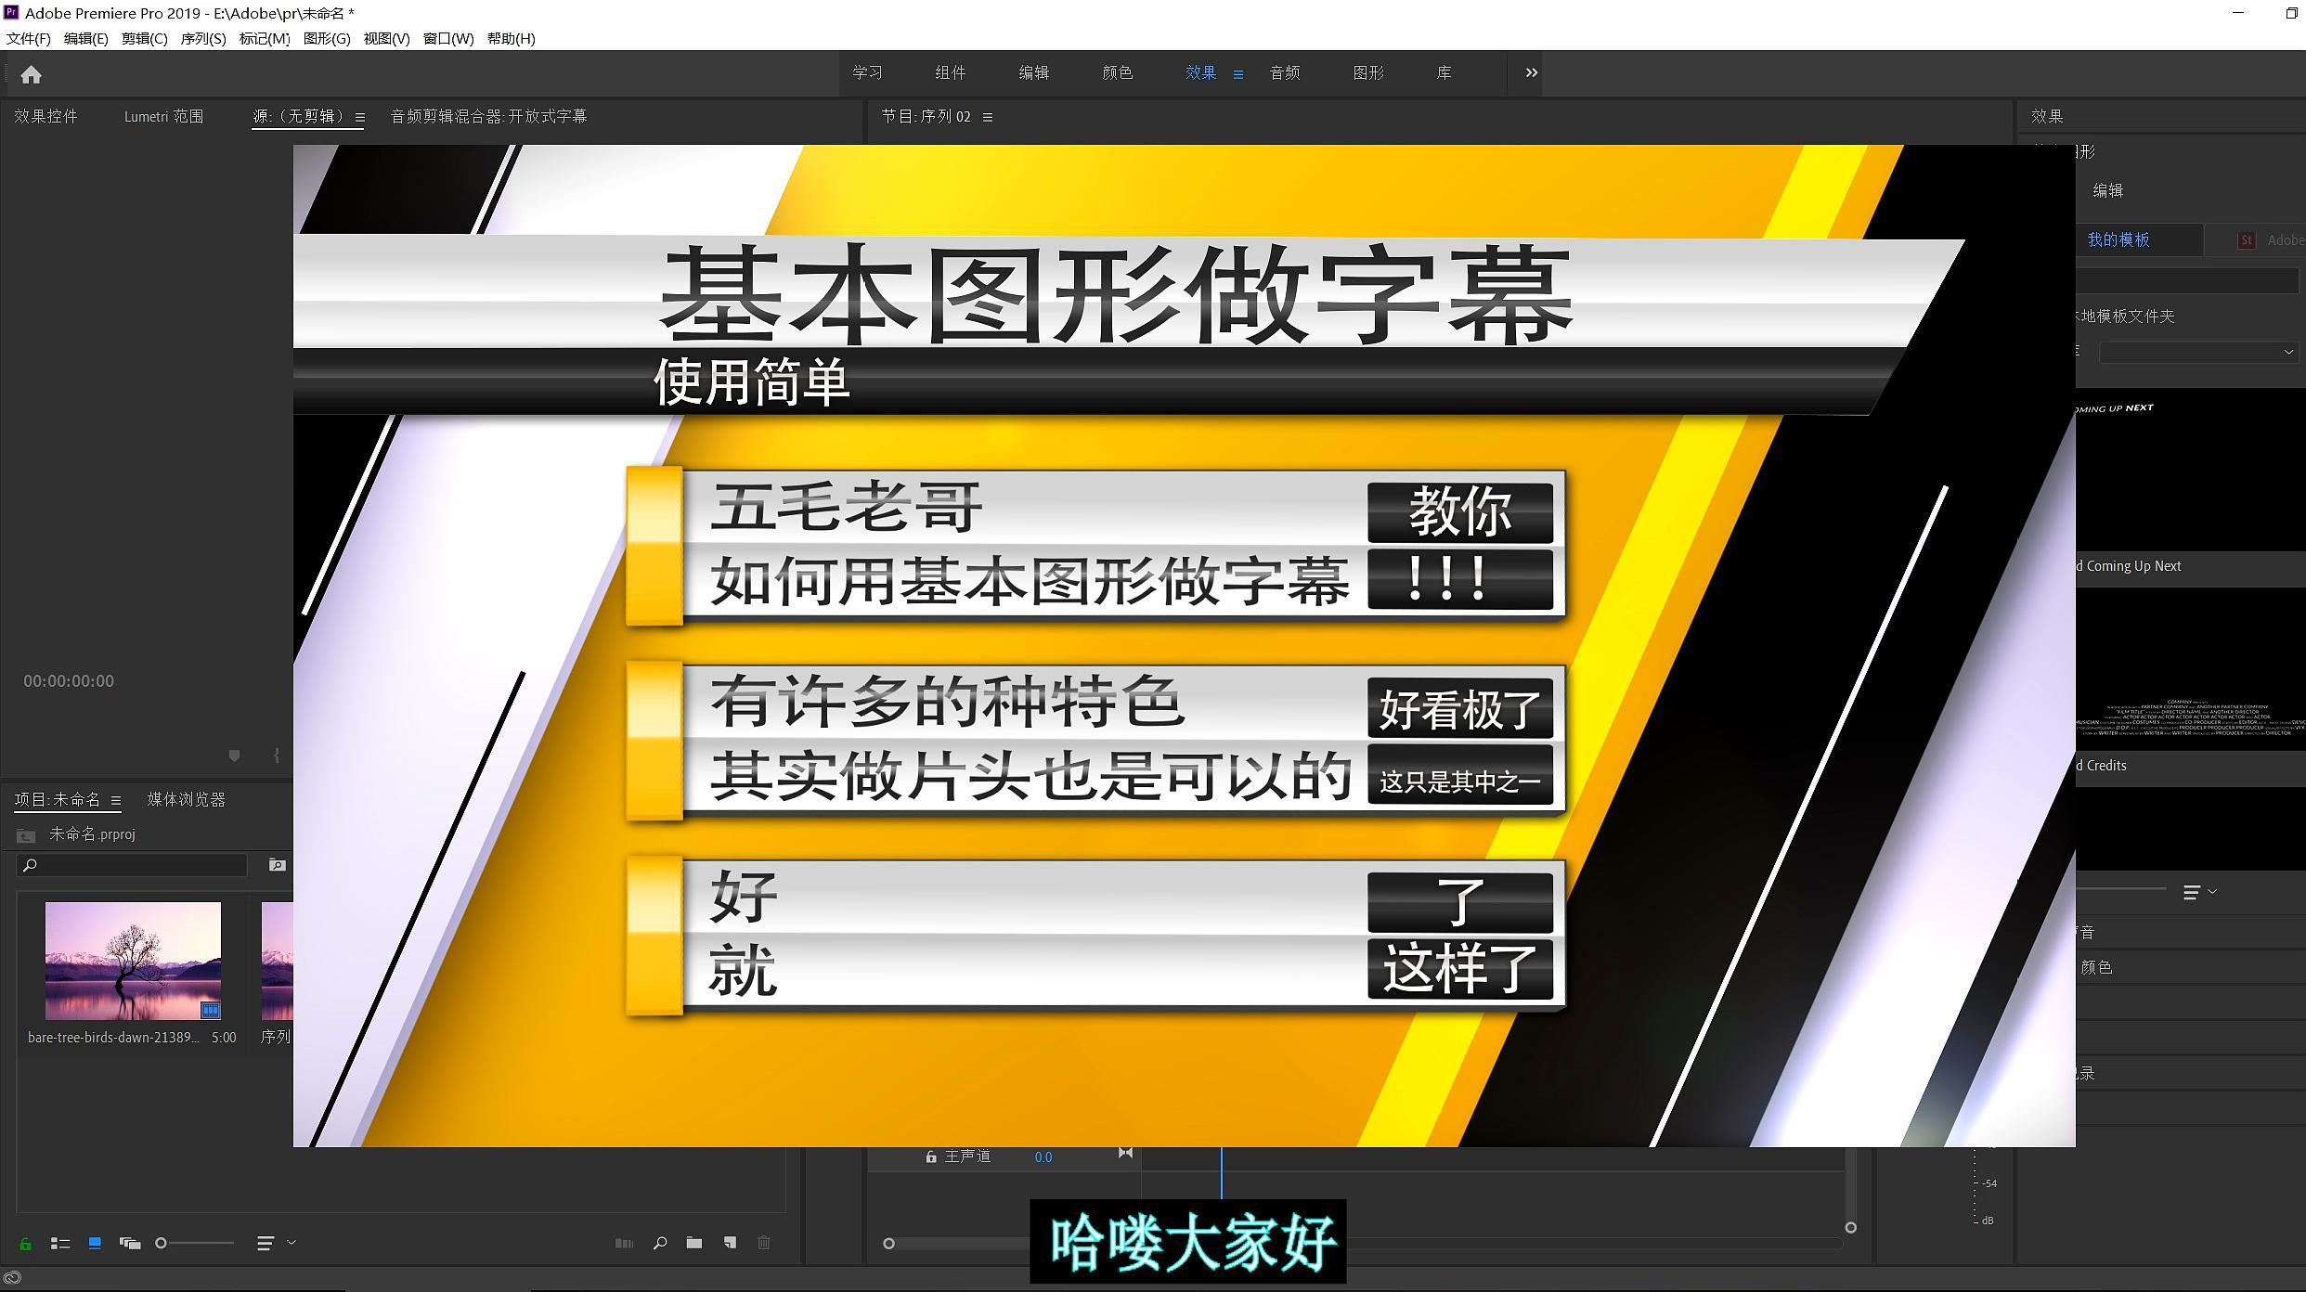
Task: Open the New Item icon menu
Action: pos(730,1244)
